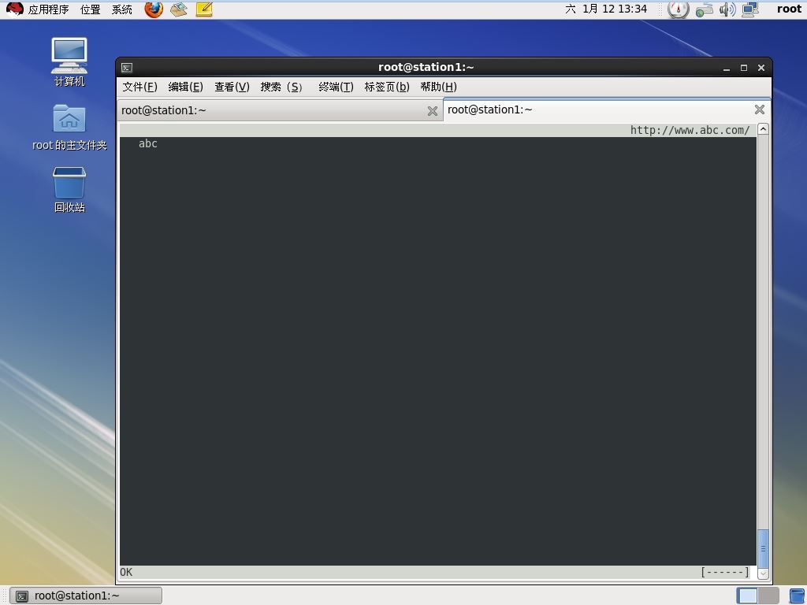Minimize the terminal window
Viewport: 807px width, 605px height.
(x=726, y=68)
